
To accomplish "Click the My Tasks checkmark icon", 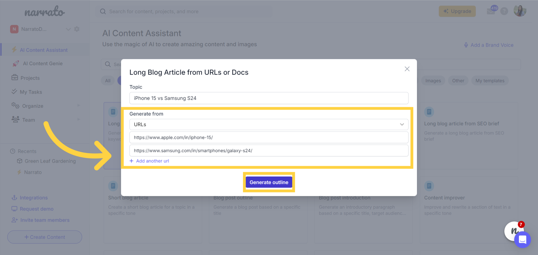I will click(14, 91).
